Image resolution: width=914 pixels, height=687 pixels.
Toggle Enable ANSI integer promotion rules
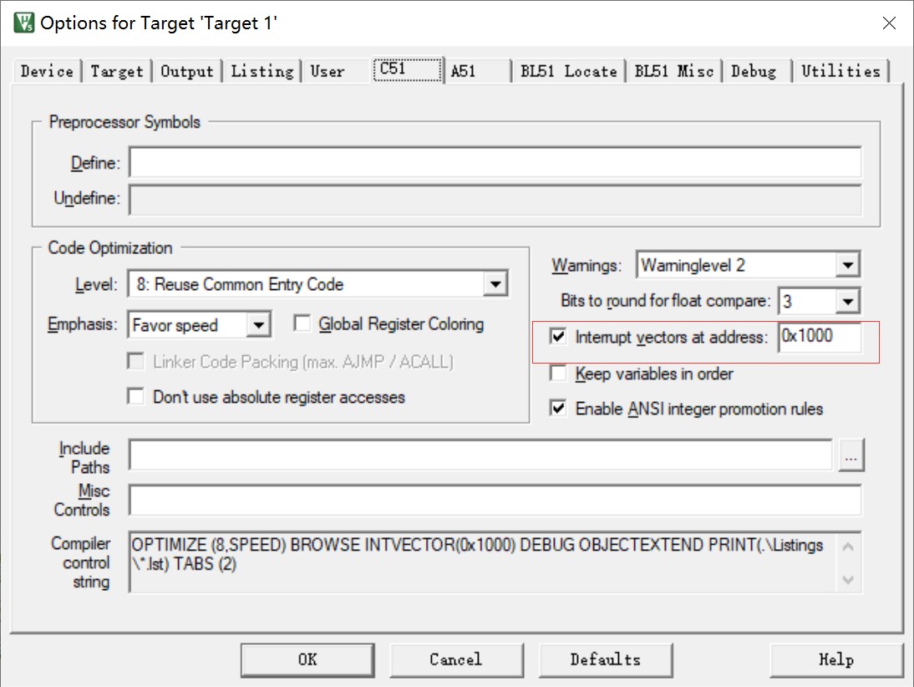(x=558, y=408)
